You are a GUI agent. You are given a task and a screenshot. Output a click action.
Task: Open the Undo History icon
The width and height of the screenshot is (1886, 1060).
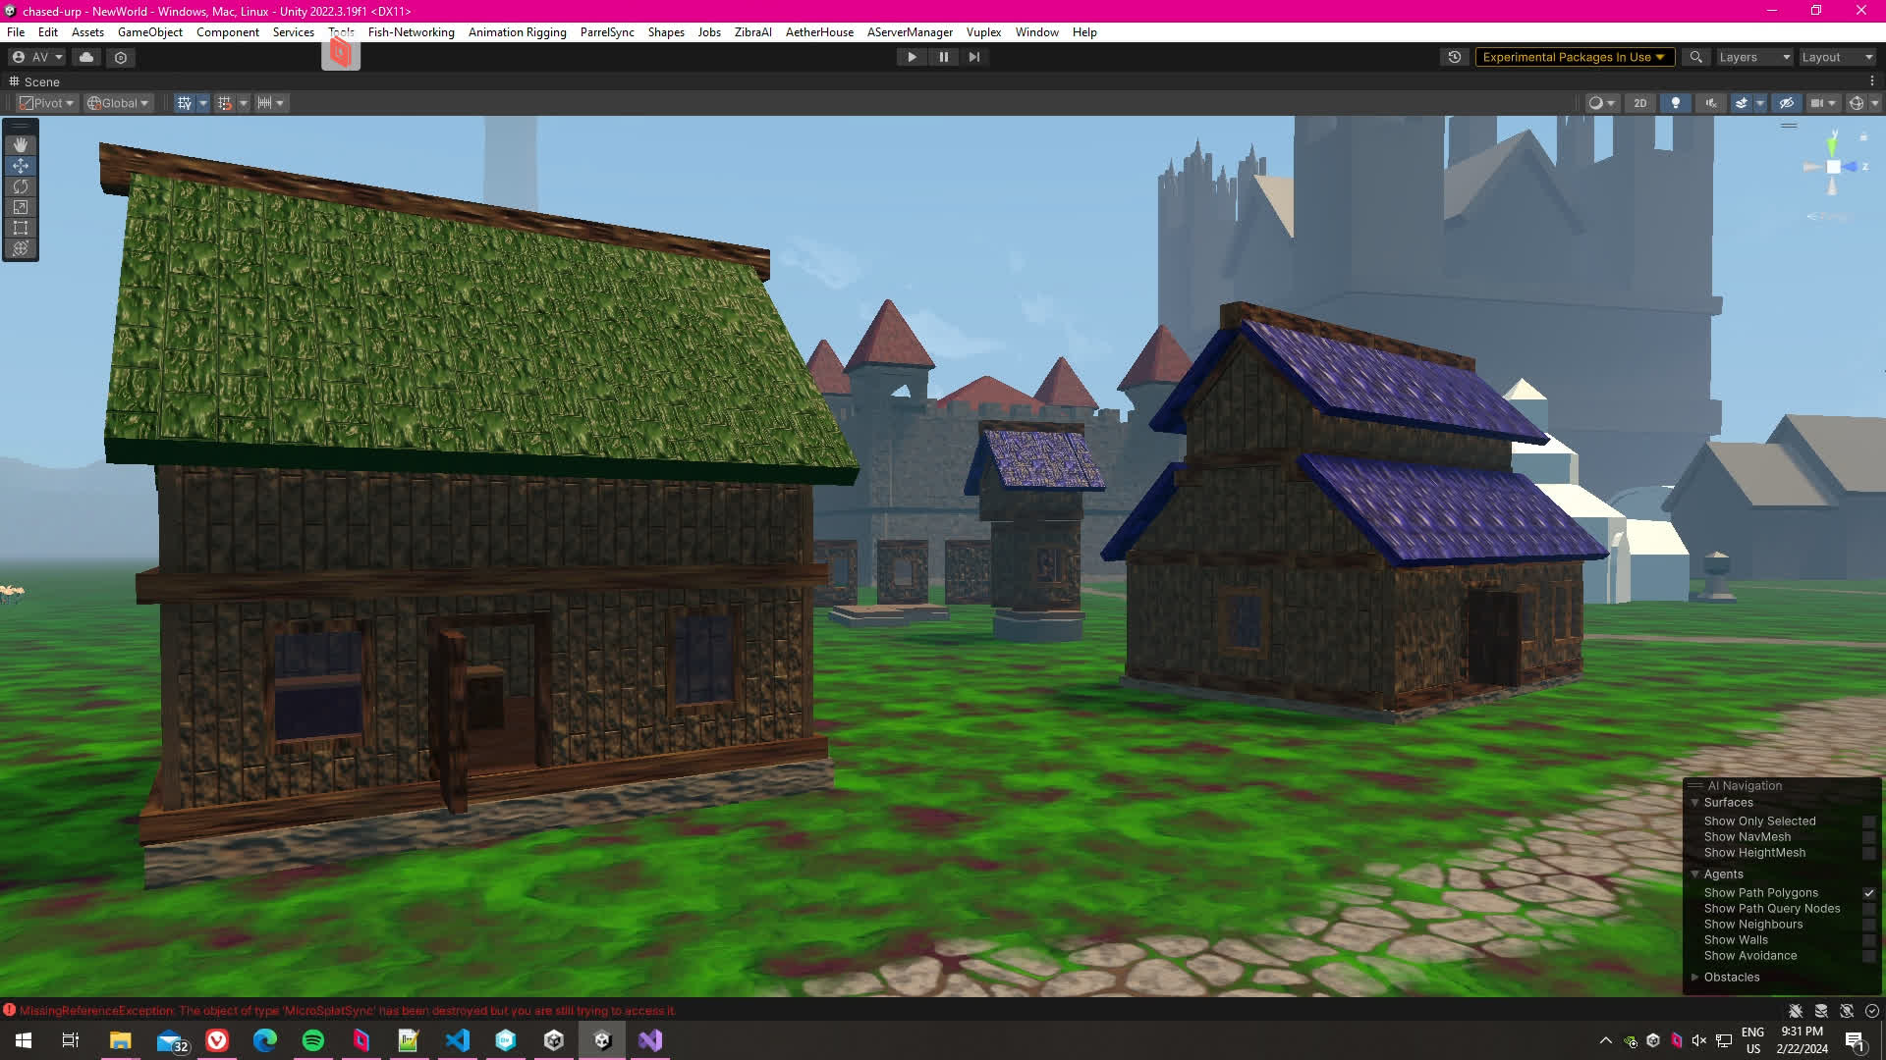tap(1455, 57)
